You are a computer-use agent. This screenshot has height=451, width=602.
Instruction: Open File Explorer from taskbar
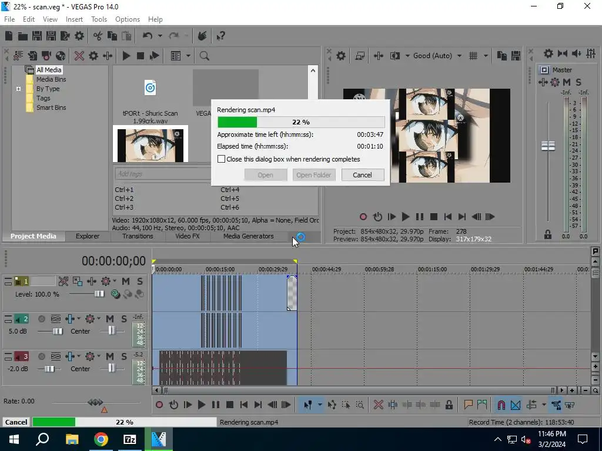click(x=72, y=439)
